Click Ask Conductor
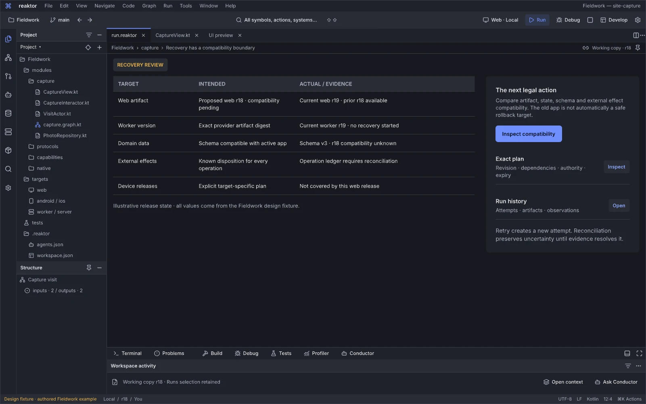 pyautogui.click(x=616, y=382)
